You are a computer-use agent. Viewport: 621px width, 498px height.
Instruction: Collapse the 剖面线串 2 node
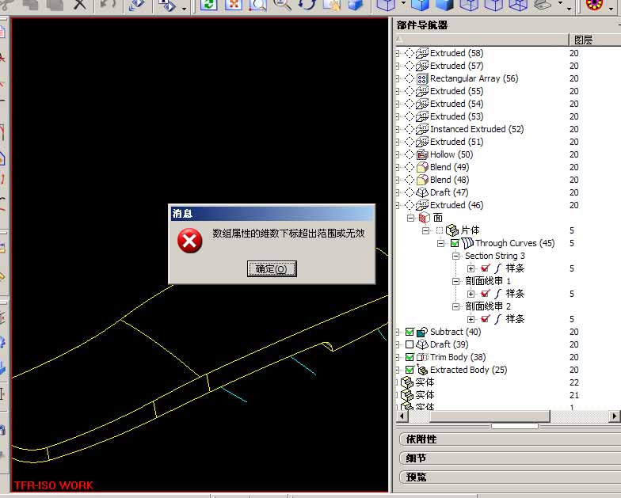[456, 306]
